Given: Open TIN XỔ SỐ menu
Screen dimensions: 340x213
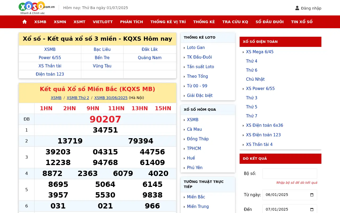Looking at the screenshot, I should [302, 22].
